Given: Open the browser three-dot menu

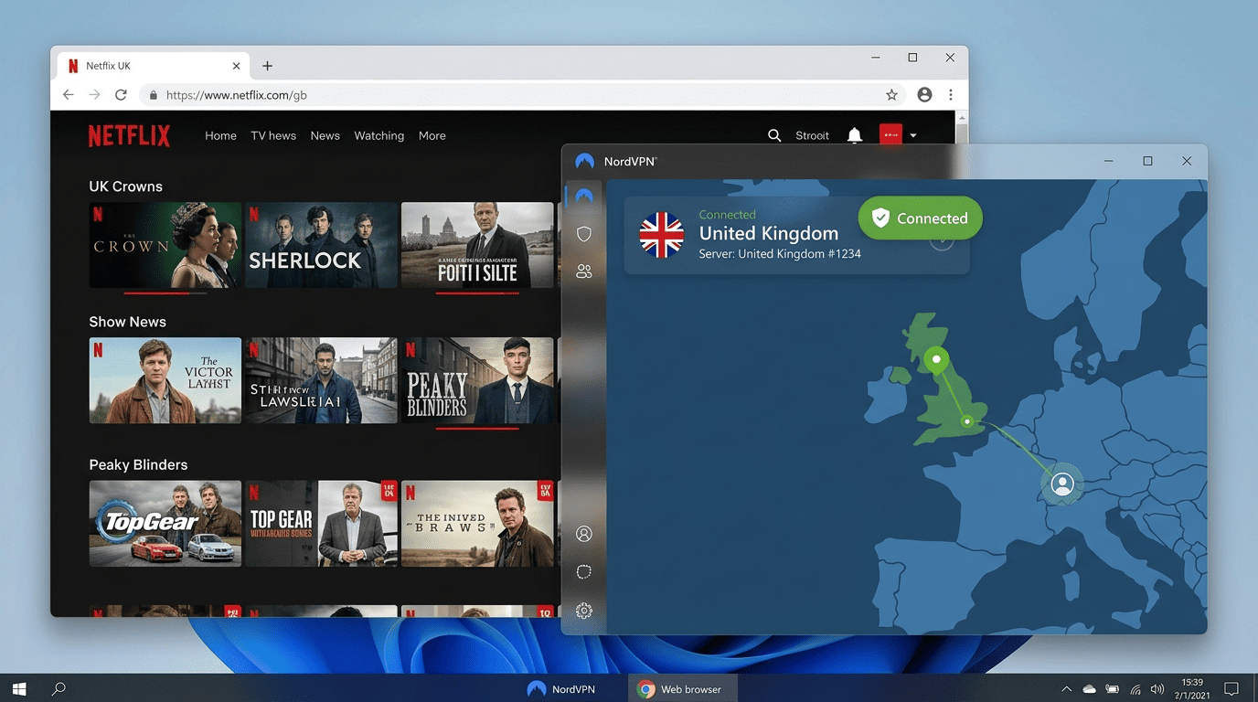Looking at the screenshot, I should (951, 95).
